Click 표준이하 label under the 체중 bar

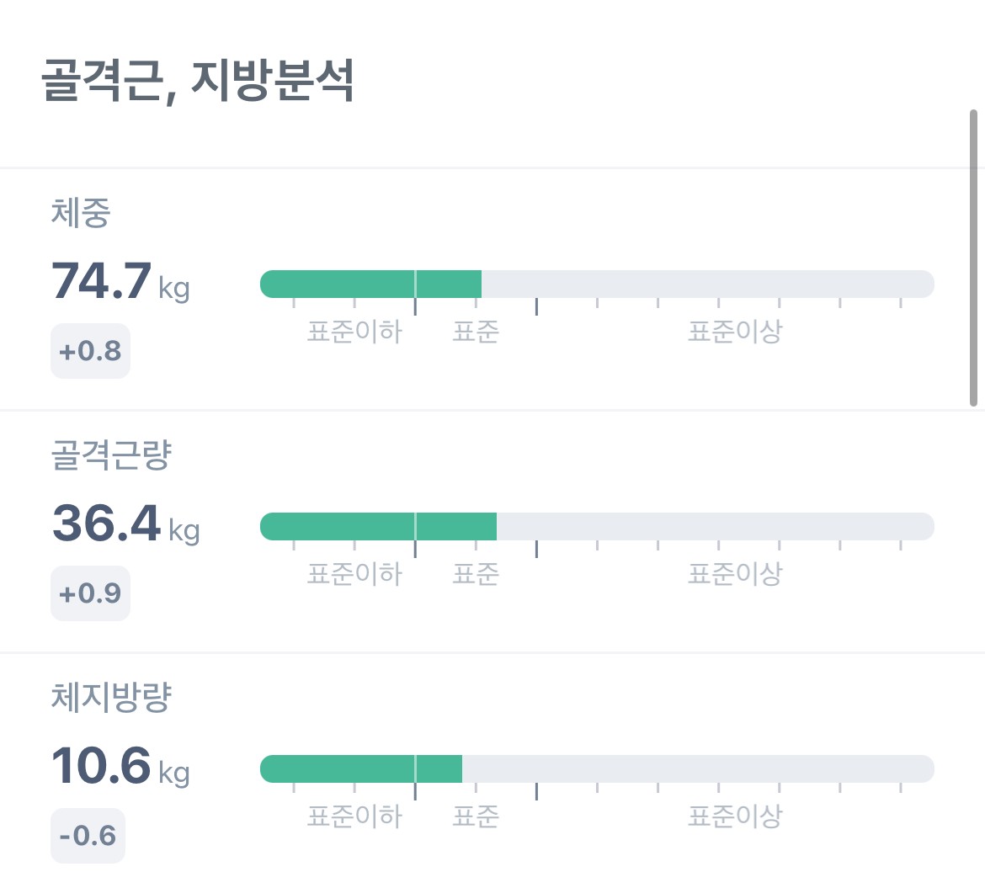coord(354,332)
